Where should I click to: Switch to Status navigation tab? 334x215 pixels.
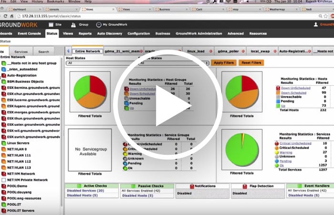tap(52, 33)
